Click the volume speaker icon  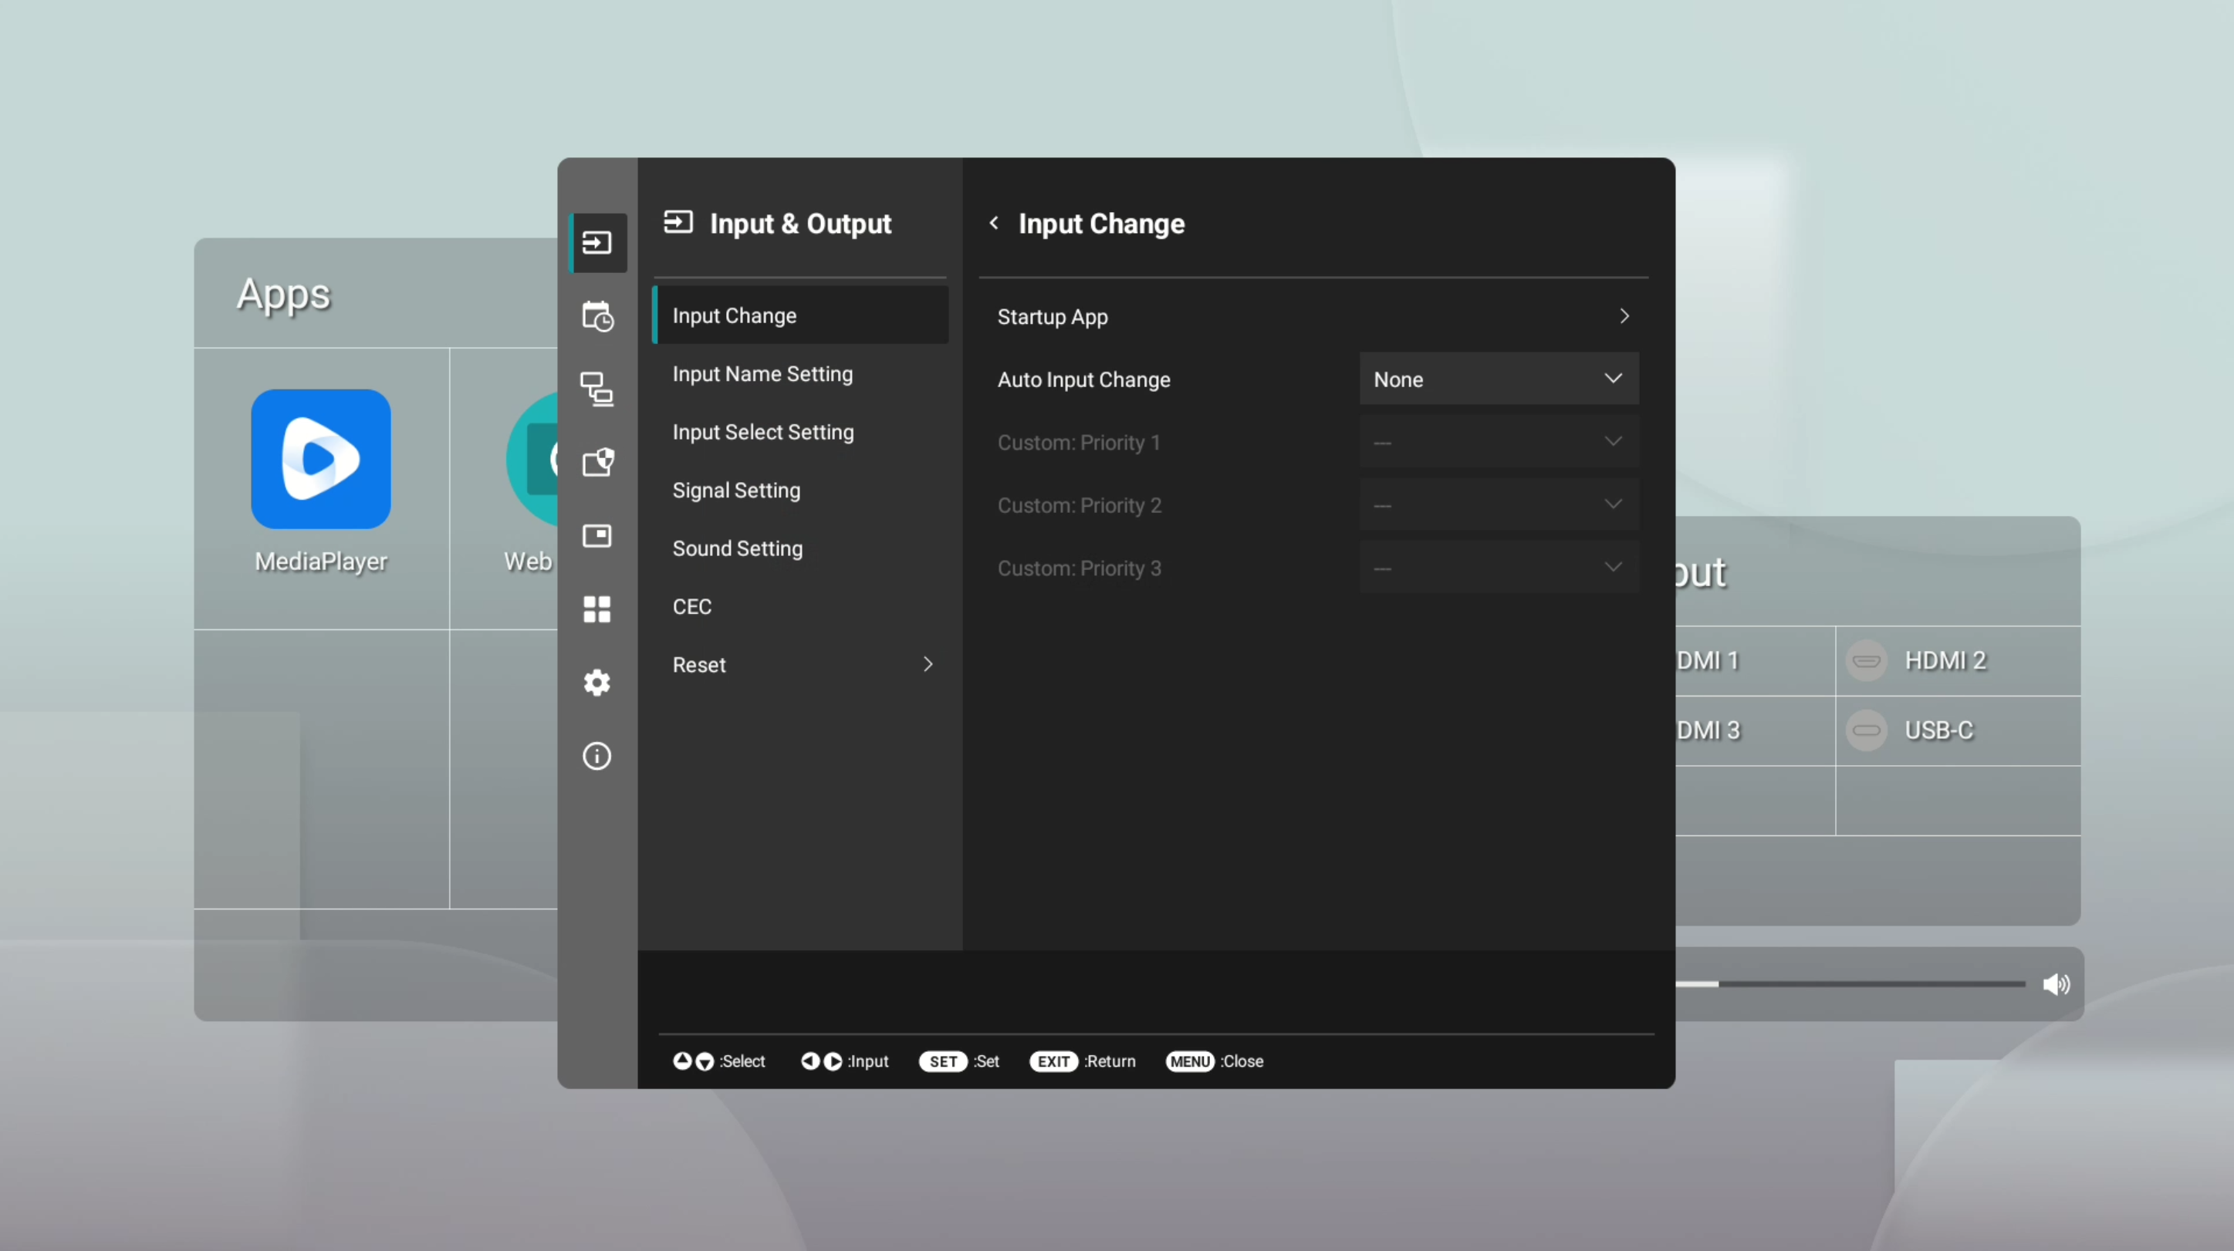2055,984
